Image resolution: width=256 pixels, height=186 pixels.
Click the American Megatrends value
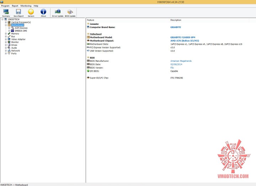tap(181, 61)
